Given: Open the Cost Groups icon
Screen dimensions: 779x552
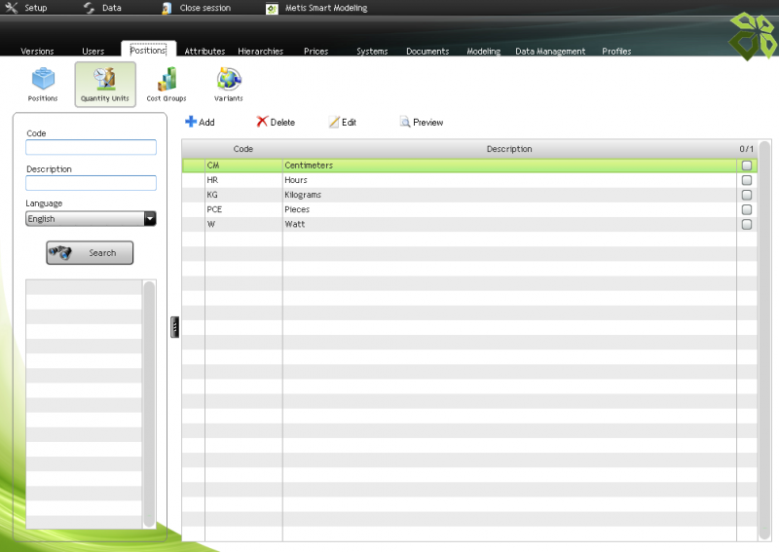Looking at the screenshot, I should [167, 80].
